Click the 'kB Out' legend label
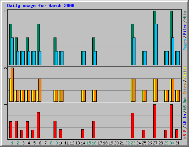The height and width of the screenshot is (147, 189). [185, 103]
